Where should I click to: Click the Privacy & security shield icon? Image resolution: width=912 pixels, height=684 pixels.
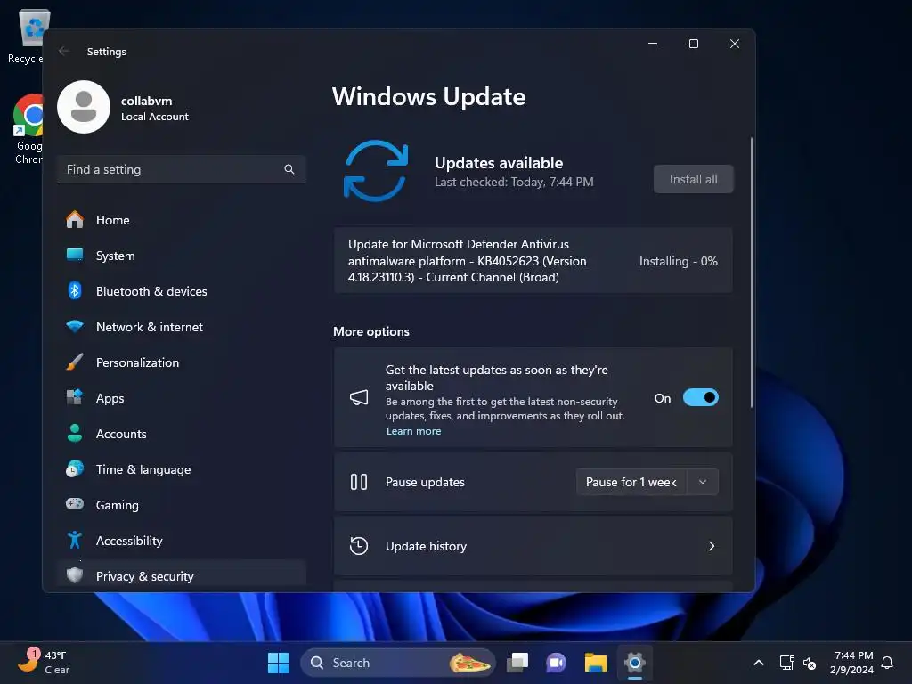pos(75,575)
